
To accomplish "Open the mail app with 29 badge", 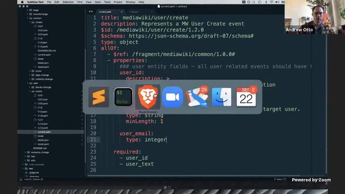I will 197,97.
